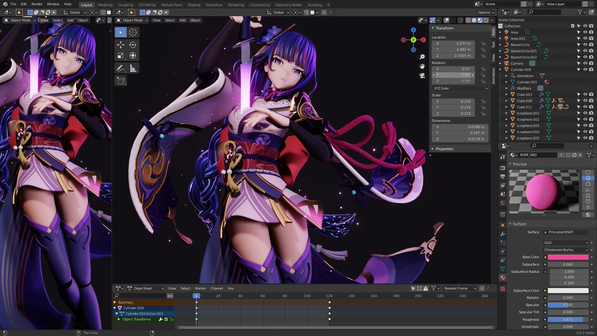Uncheck the Collection exclude checkbox
The height and width of the screenshot is (336, 597).
[x=573, y=26]
